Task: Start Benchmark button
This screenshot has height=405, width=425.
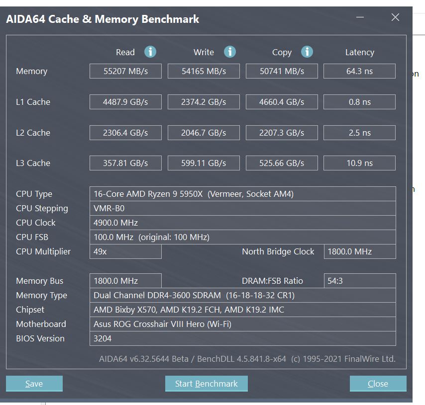Action: pos(206,383)
